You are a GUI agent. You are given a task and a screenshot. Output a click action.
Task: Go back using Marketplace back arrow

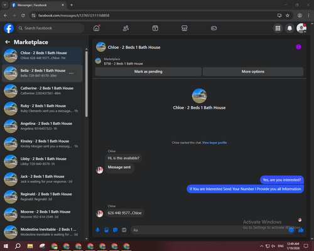[x=8, y=42]
